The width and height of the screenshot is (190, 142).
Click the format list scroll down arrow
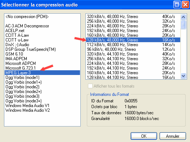pyautogui.click(x=183, y=76)
